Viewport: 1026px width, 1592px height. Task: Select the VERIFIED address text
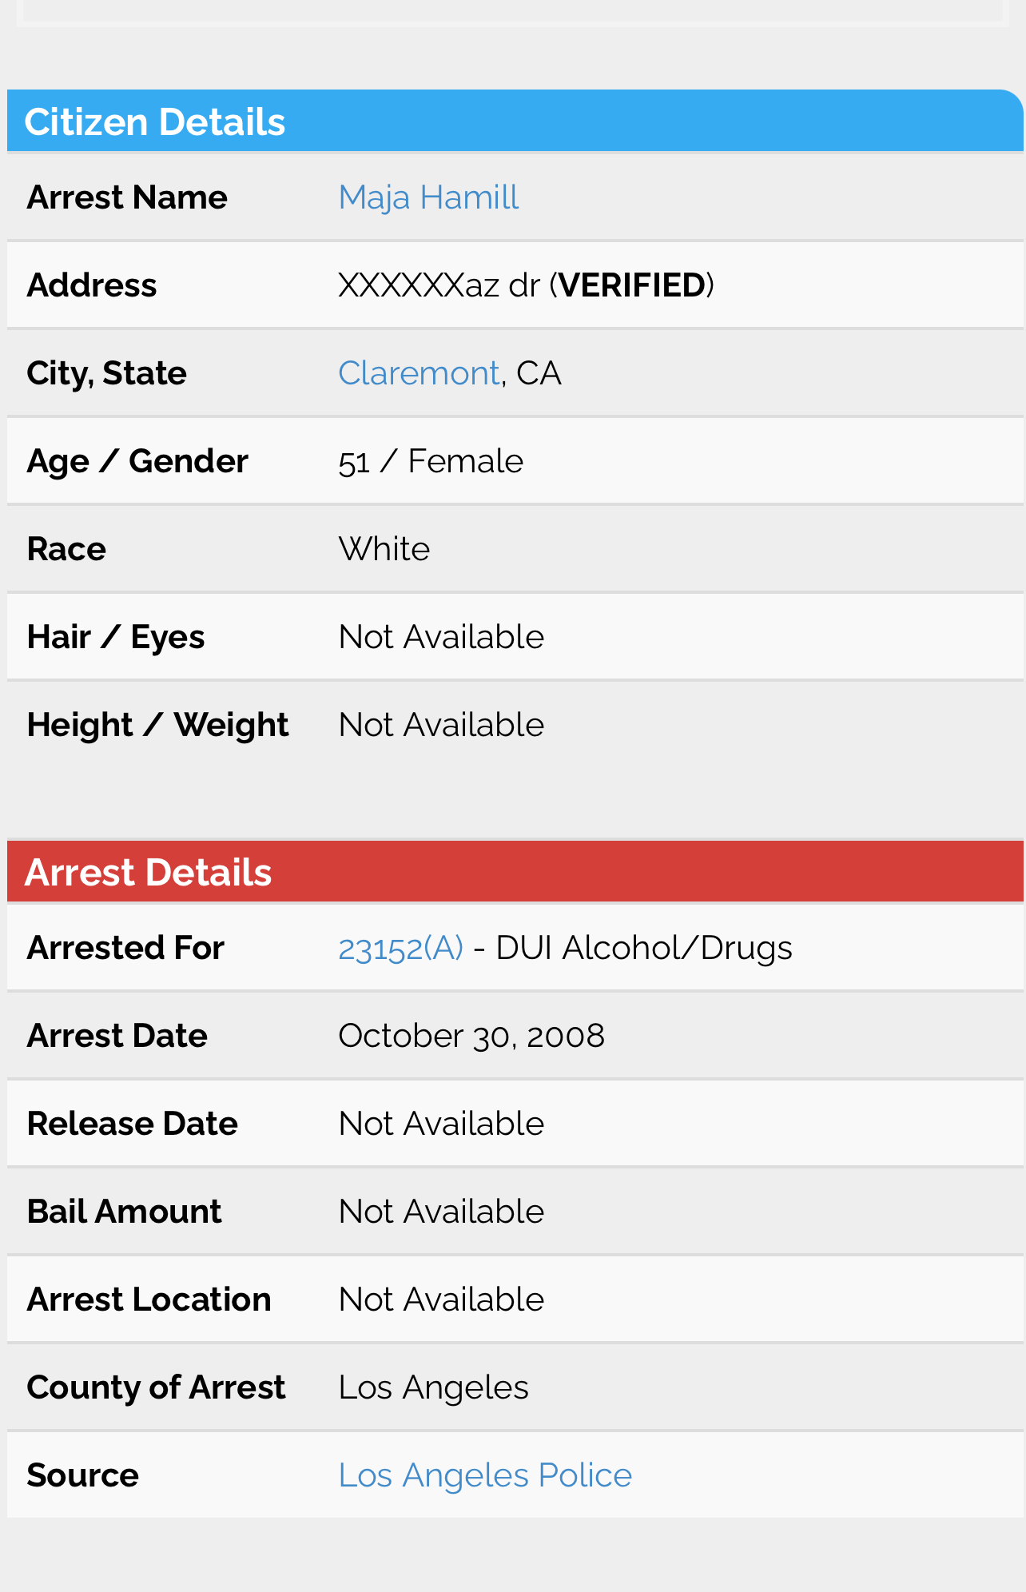[x=631, y=285]
